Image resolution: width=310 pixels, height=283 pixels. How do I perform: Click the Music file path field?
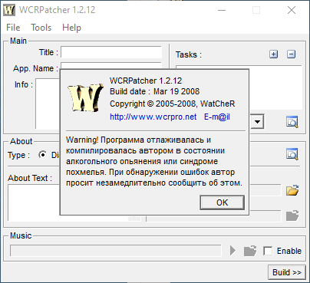click(x=116, y=251)
